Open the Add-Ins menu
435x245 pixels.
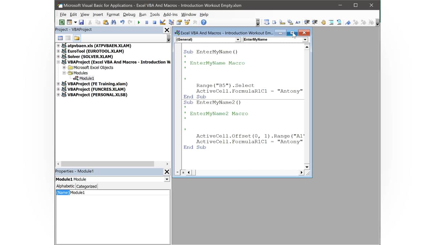(x=170, y=15)
